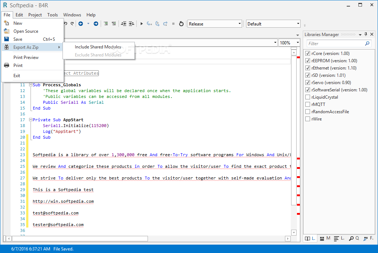Expand the Export As Zip submenu
This screenshot has width=378, height=253.
pyautogui.click(x=33, y=47)
